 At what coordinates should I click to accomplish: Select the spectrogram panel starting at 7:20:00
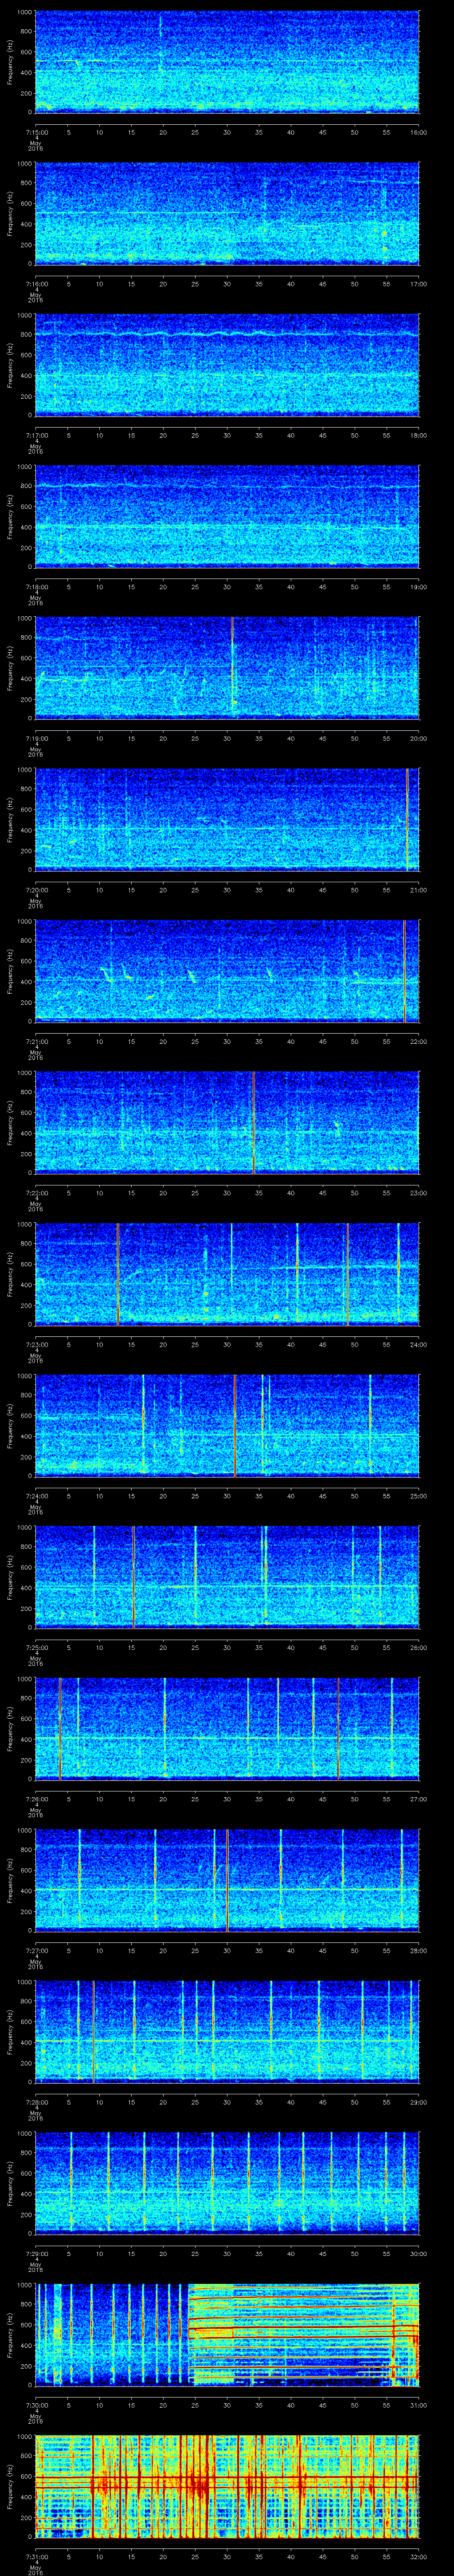pos(227,819)
